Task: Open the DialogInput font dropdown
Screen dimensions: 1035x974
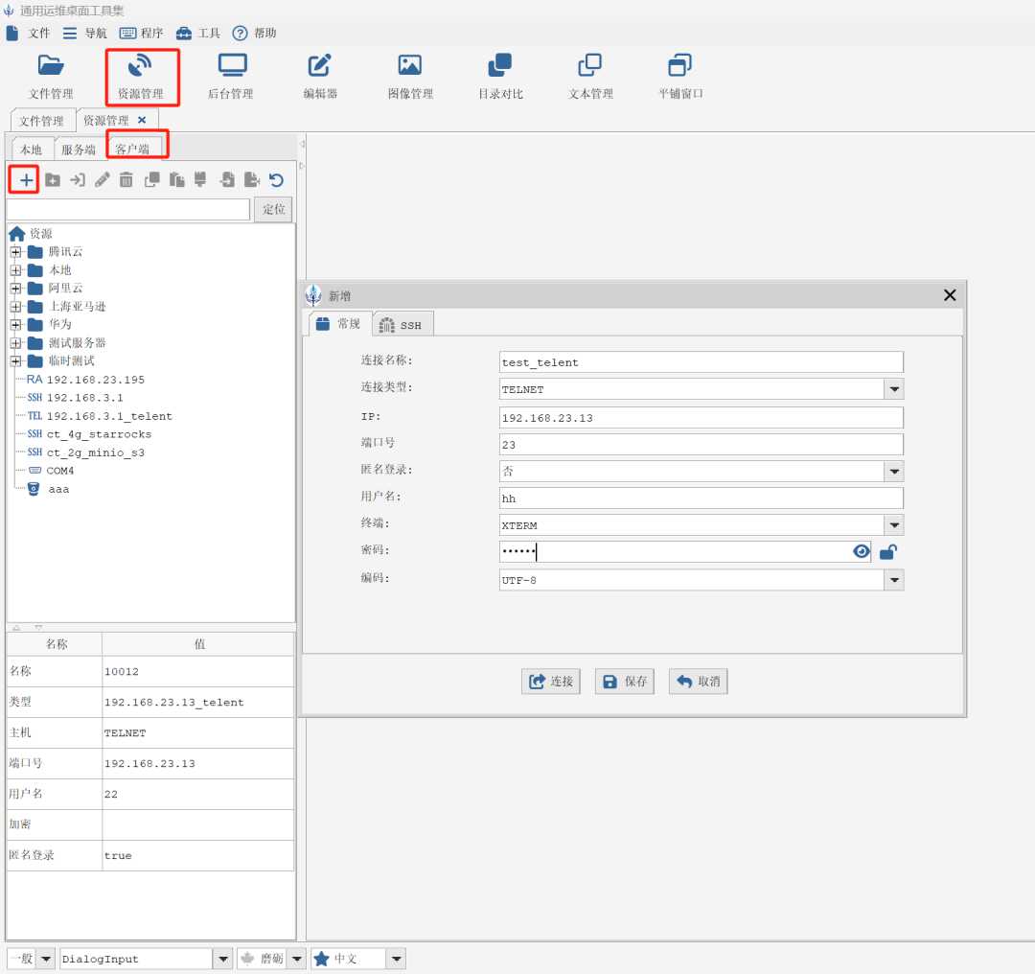Action: [x=223, y=959]
